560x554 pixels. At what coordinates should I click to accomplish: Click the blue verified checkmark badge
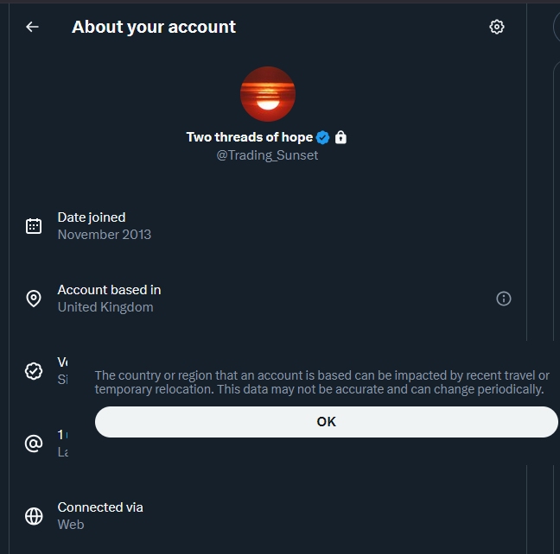point(322,137)
